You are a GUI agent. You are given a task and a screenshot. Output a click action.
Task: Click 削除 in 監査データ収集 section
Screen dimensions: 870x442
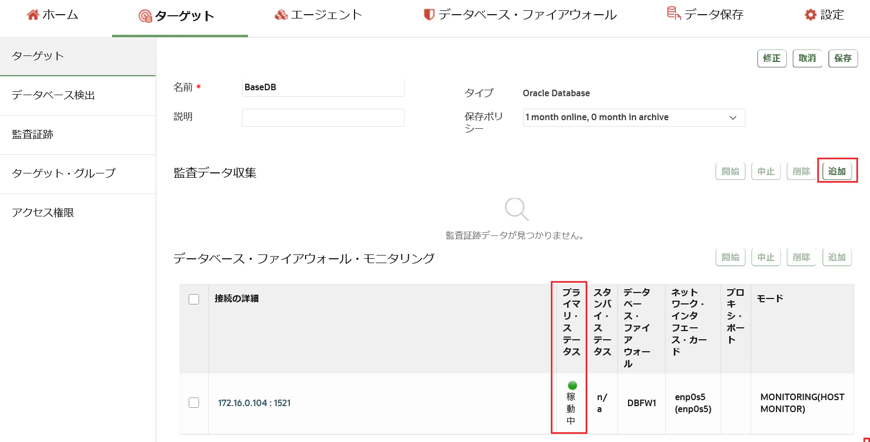[x=801, y=171]
